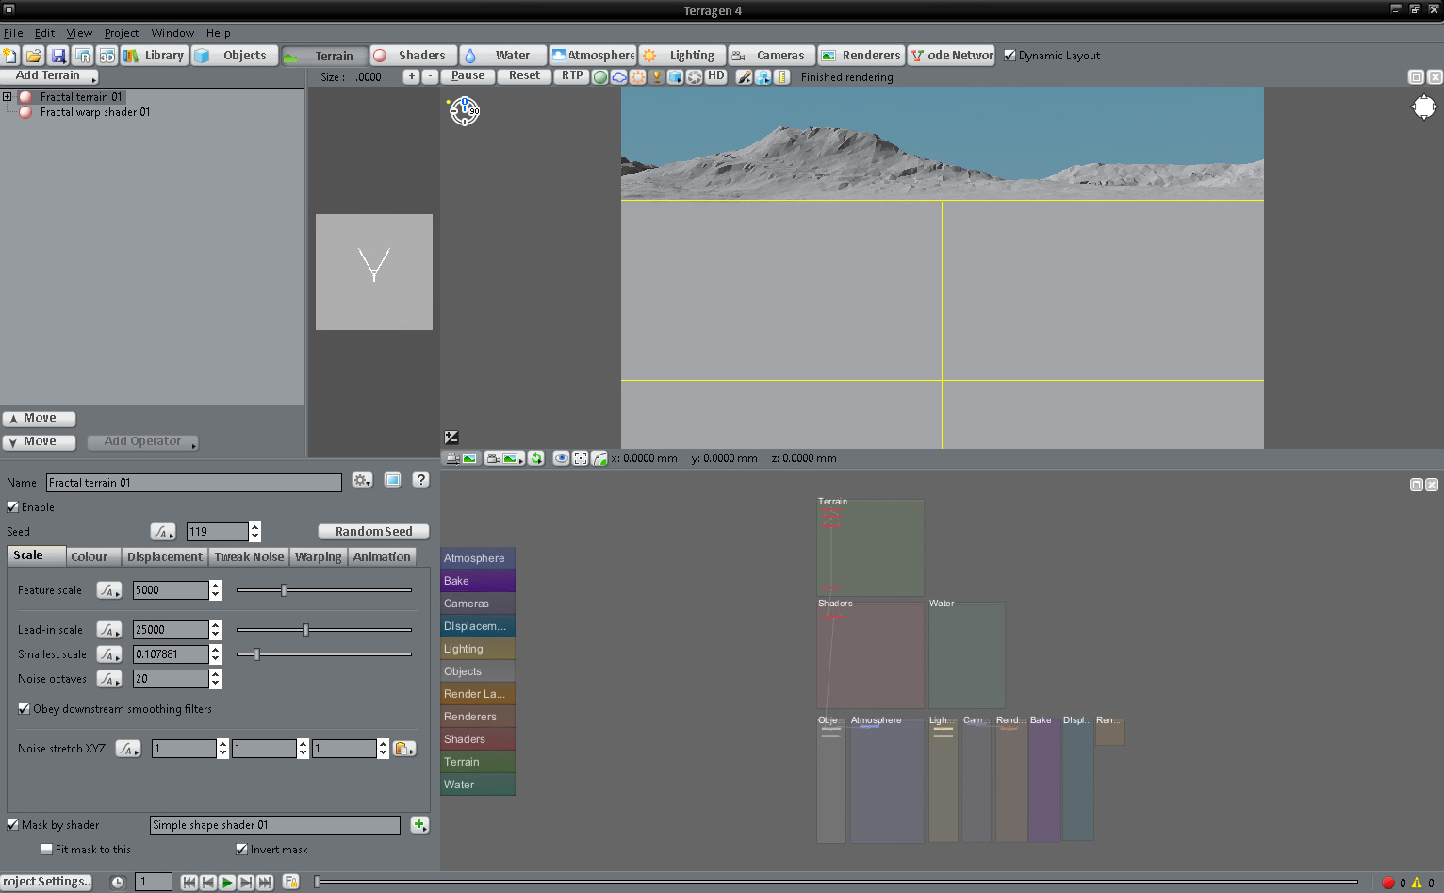
Task: Click the frame selection brackets icon
Action: (x=581, y=458)
